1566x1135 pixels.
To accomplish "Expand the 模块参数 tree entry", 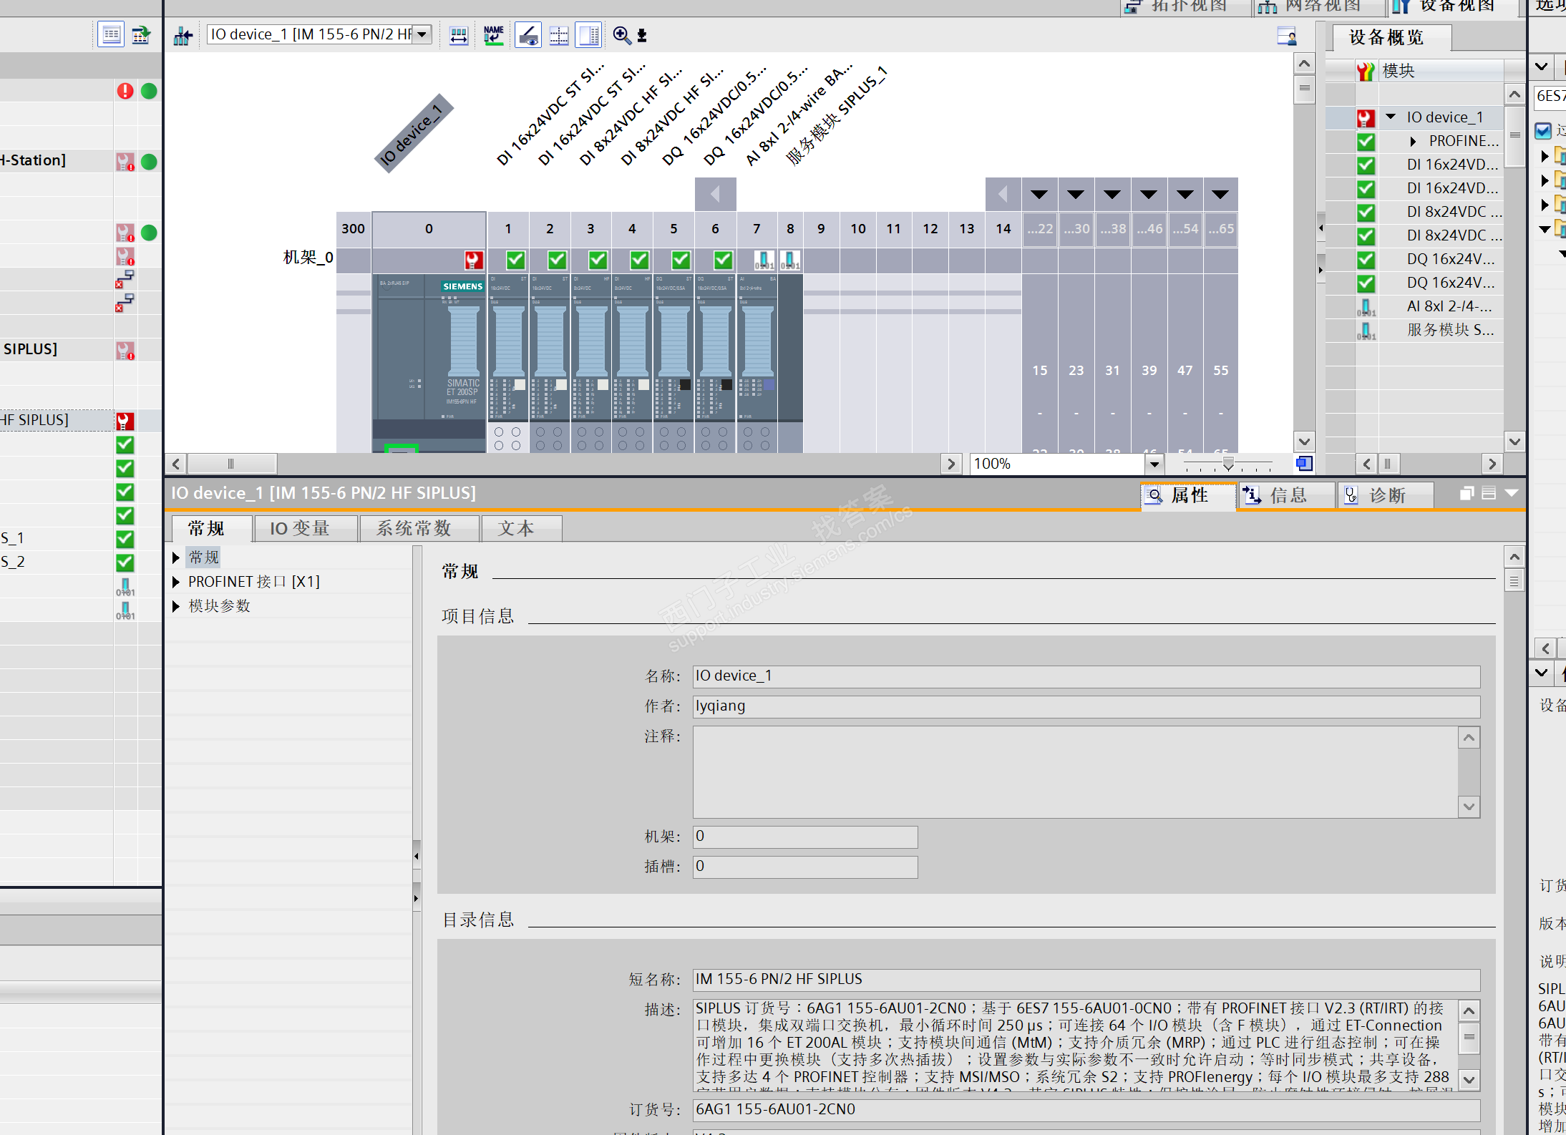I will (x=176, y=606).
